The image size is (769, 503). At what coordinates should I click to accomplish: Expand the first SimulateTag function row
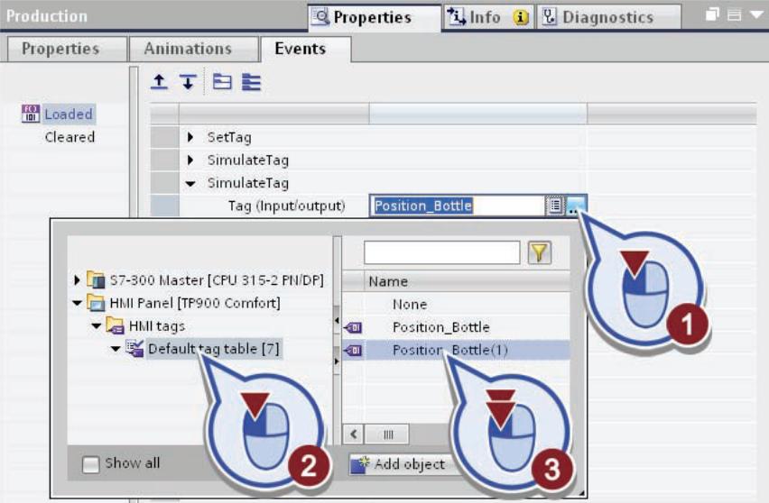[x=190, y=160]
